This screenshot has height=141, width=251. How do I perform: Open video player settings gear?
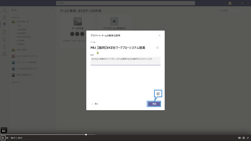point(243,138)
